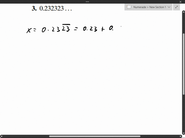Toggle full page view with expand arrows
Screen dimensions: 185x138
point(177,7)
